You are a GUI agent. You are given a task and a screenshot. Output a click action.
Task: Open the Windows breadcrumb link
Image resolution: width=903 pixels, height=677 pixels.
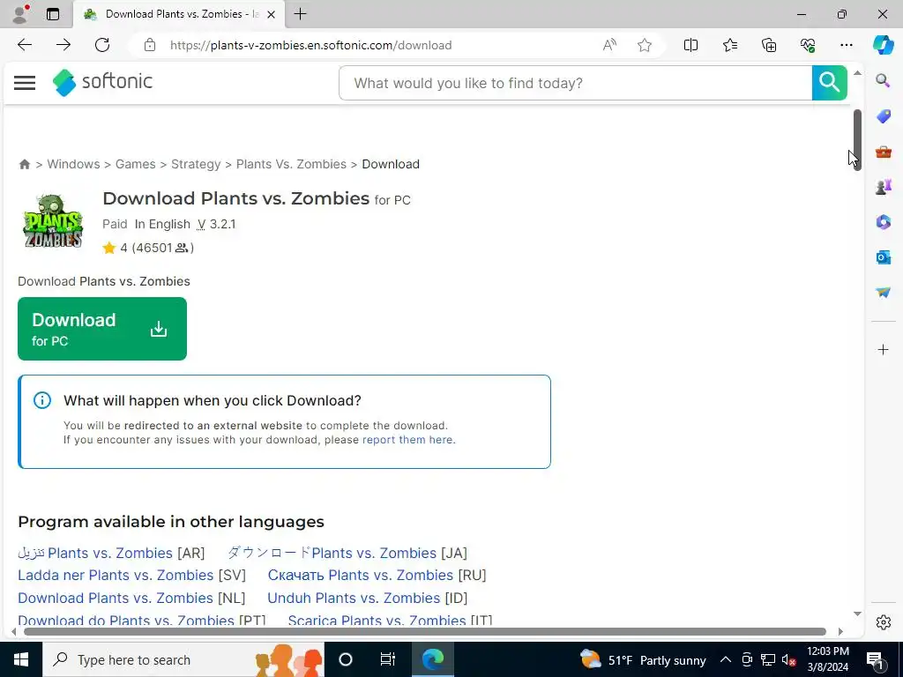point(73,164)
